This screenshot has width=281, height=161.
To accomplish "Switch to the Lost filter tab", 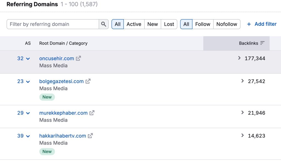I will 169,24.
